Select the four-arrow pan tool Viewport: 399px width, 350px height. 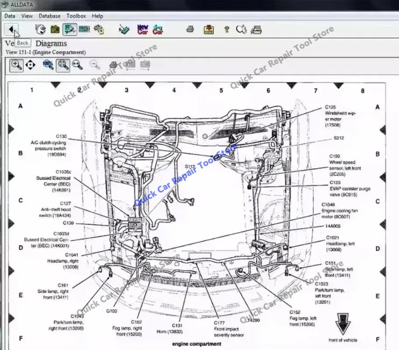30,65
